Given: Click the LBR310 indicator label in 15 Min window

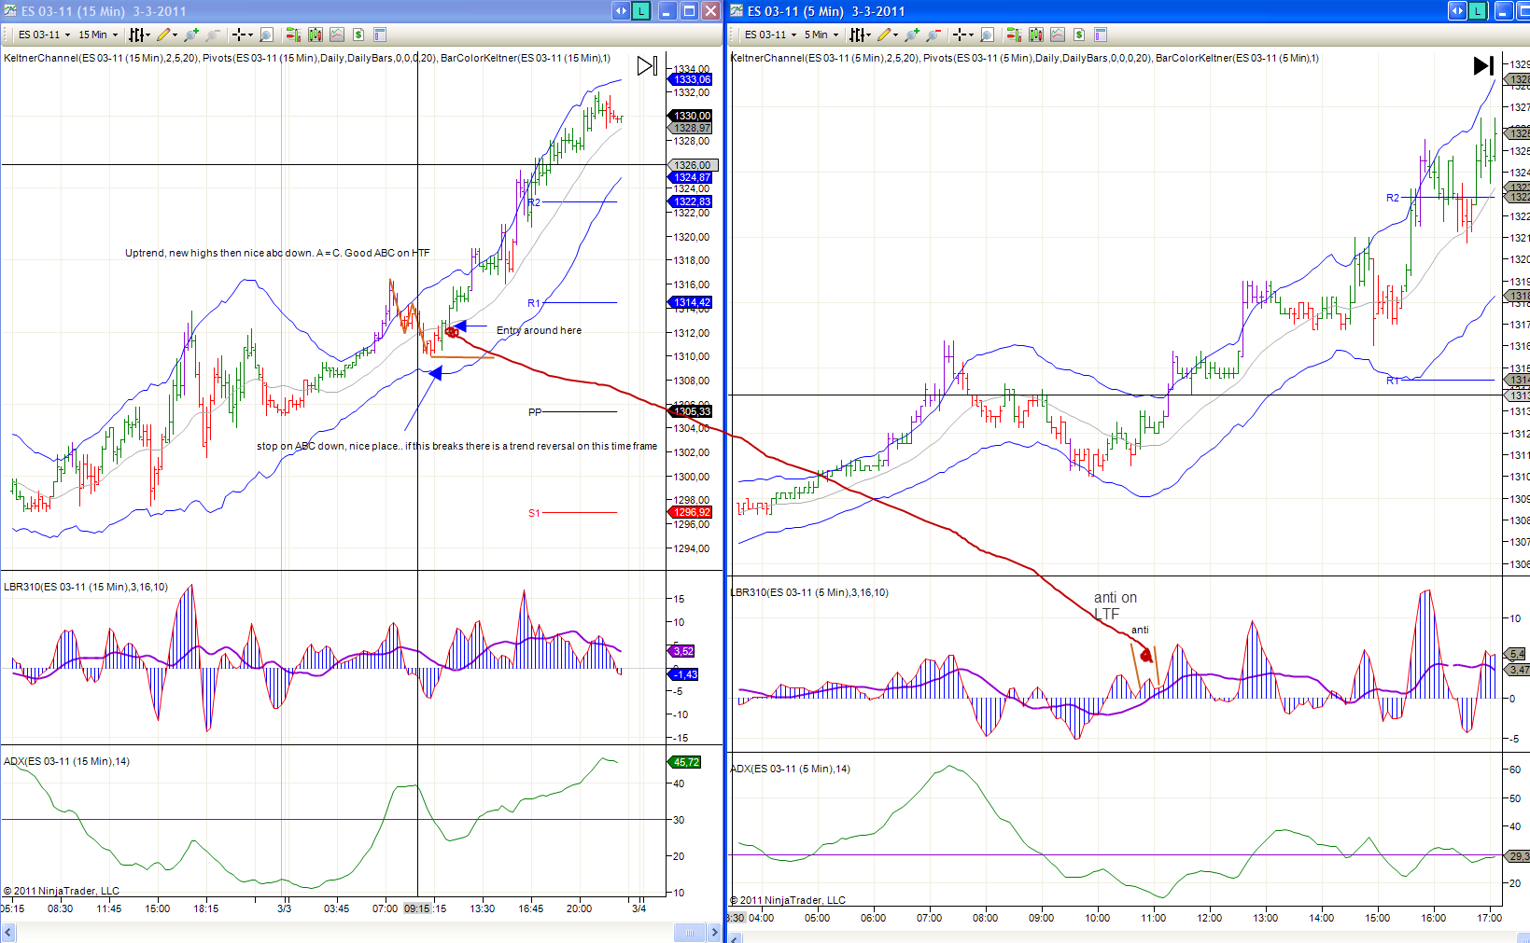Looking at the screenshot, I should (86, 587).
